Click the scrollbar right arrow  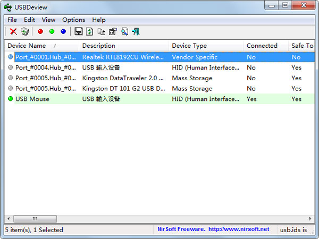[x=310, y=219]
